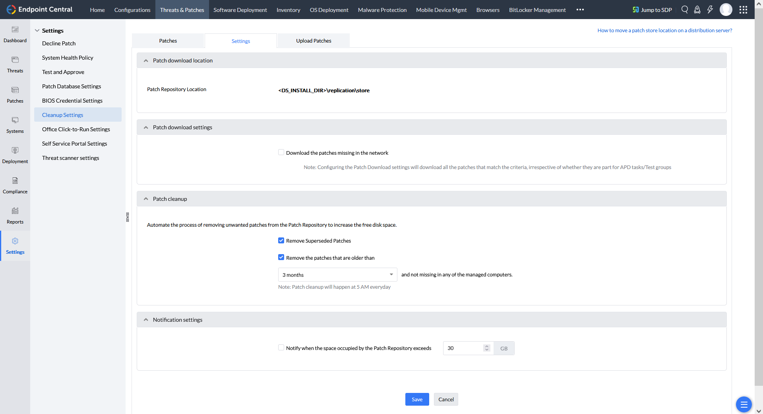The height and width of the screenshot is (414, 763).
Task: Uncheck Remove Superseded Patches
Action: click(281, 241)
